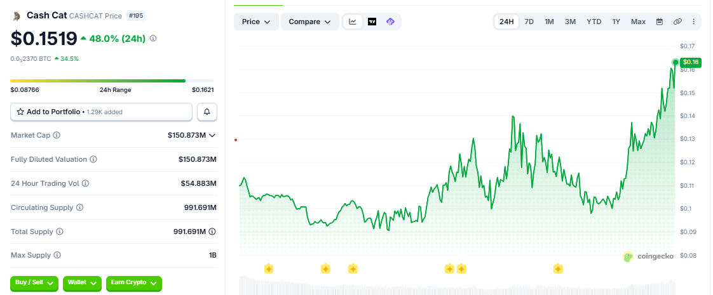713x295 pixels.
Task: Click the third yellow news marker
Action: (353, 269)
